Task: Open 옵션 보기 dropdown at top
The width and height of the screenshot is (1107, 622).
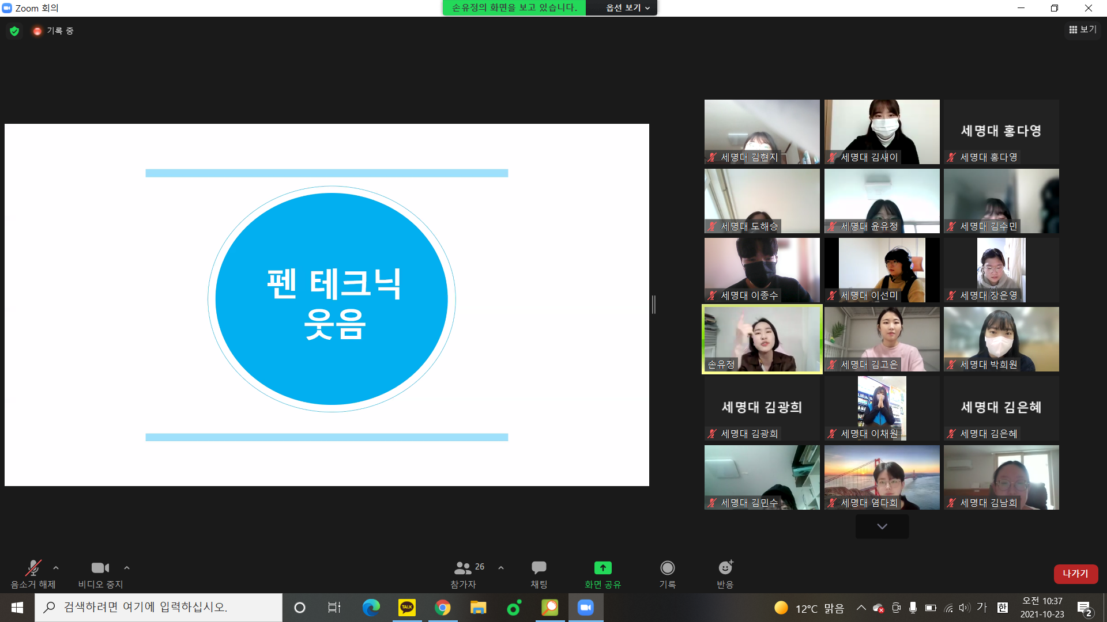Action: point(627,7)
